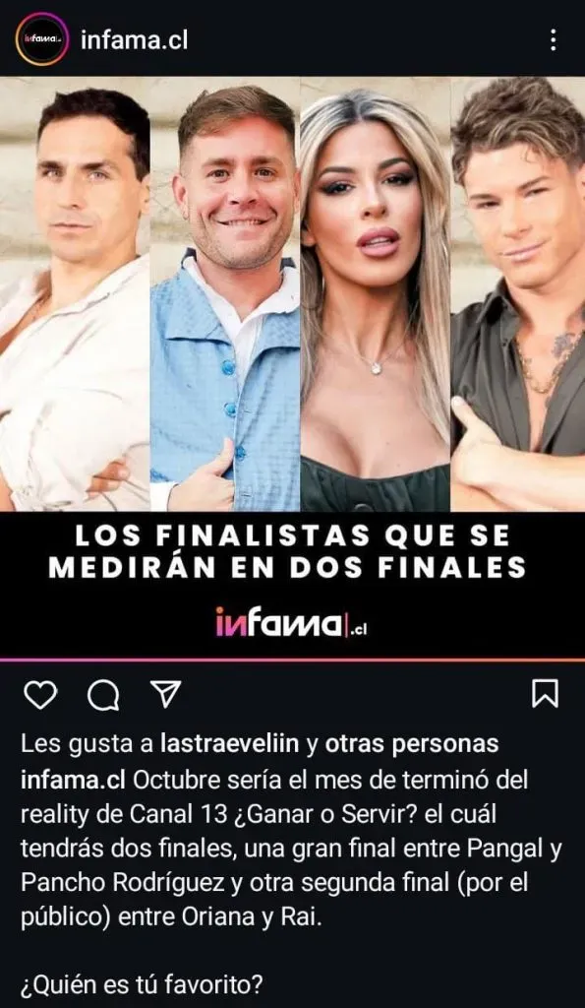Viewport: 585px width, 1008px height.
Task: Tap the heart like icon
Action: coord(40,694)
